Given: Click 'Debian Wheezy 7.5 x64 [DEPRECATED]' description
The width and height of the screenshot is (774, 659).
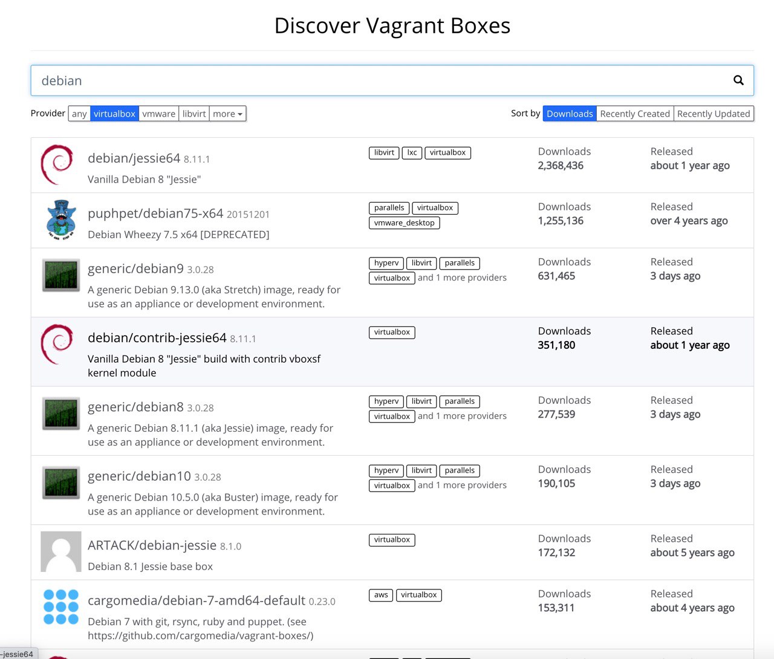Looking at the screenshot, I should point(178,235).
